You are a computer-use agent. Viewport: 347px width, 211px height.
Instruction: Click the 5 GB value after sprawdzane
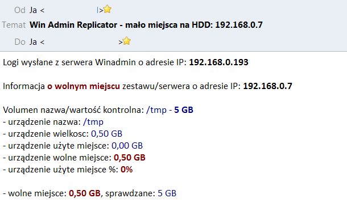click(x=167, y=193)
